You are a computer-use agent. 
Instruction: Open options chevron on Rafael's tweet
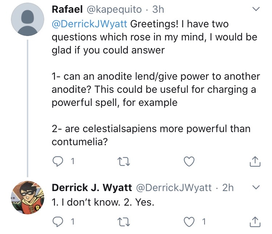coord(256,9)
